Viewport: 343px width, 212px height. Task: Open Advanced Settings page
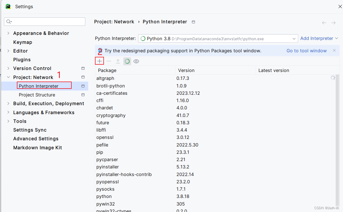(36, 139)
